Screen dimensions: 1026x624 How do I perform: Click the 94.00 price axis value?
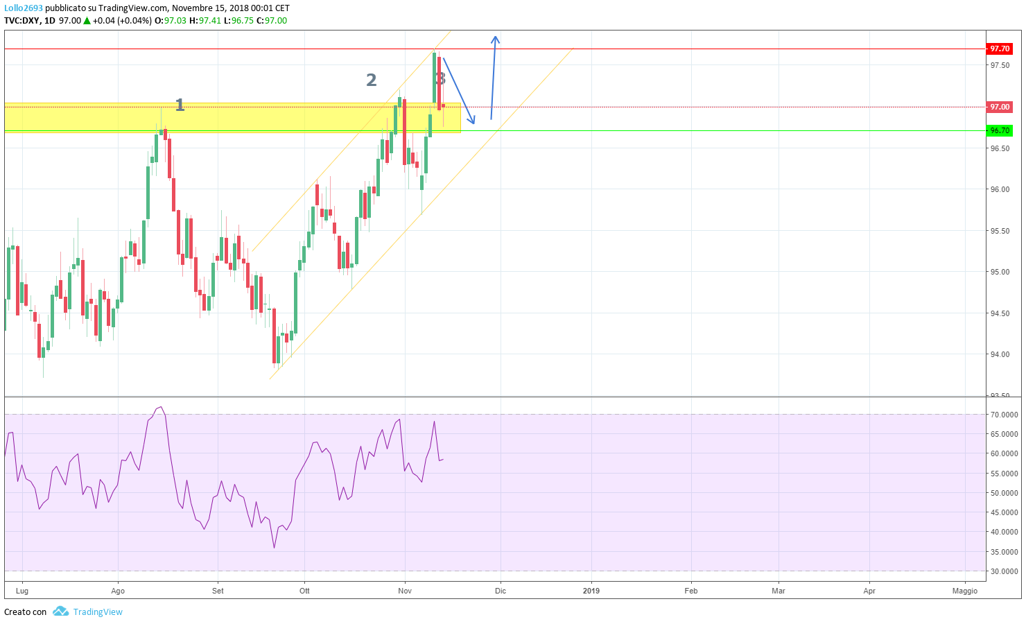coord(1000,354)
